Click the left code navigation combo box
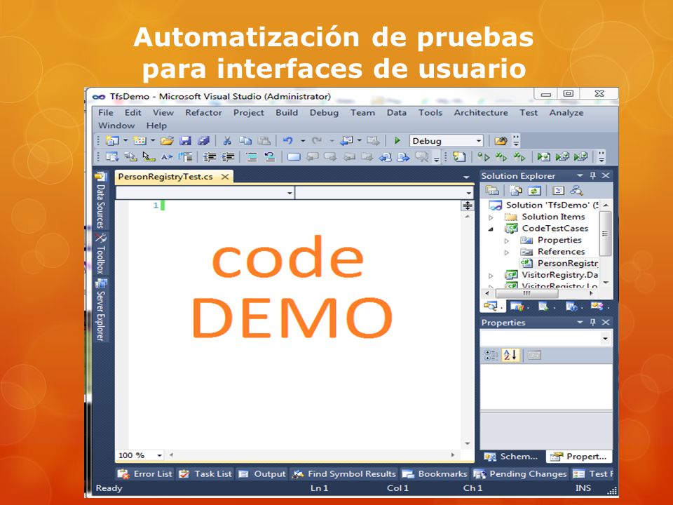The height and width of the screenshot is (505, 673). click(205, 193)
